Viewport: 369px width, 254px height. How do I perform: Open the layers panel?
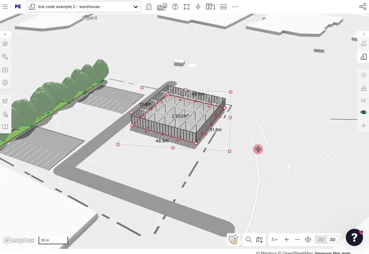click(5, 44)
